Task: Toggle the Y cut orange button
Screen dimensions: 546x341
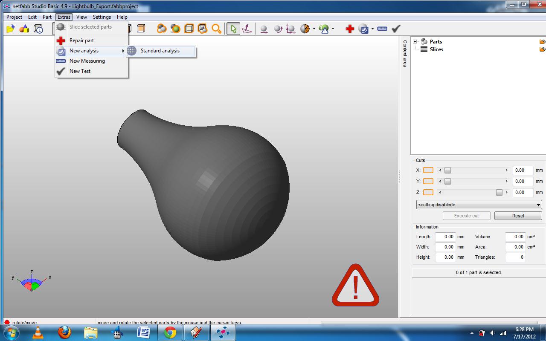Action: click(x=428, y=181)
